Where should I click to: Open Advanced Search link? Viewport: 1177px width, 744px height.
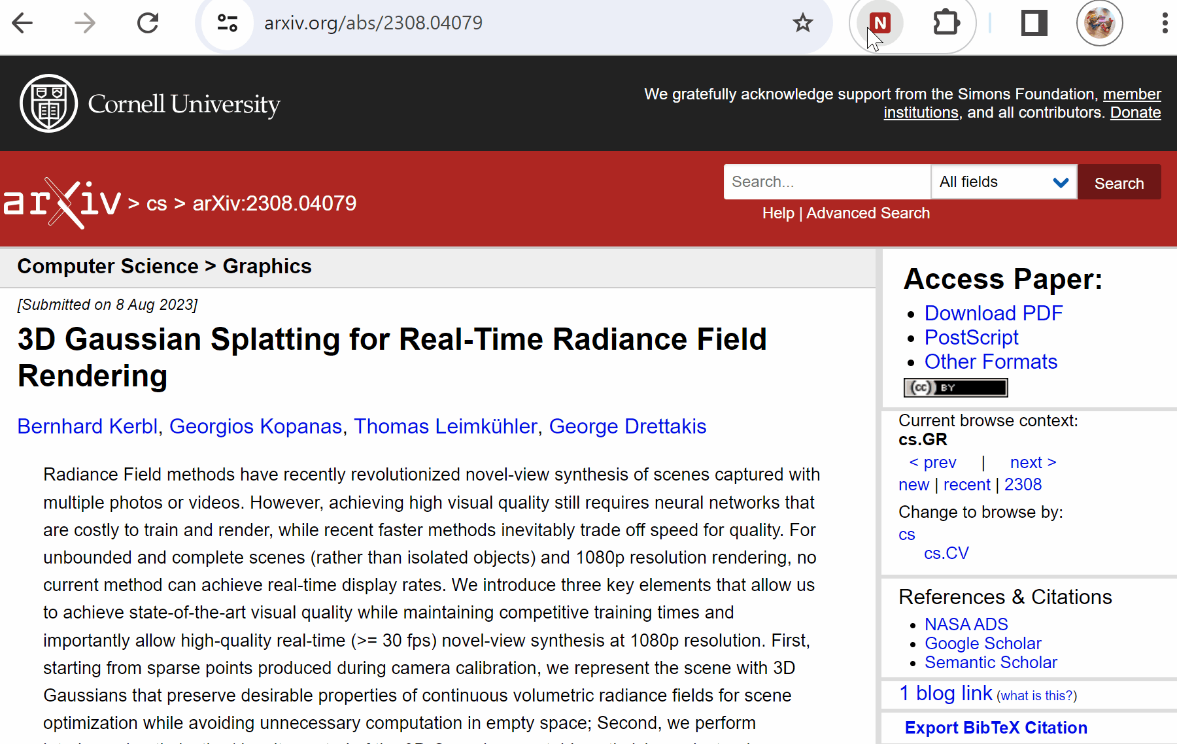868,213
